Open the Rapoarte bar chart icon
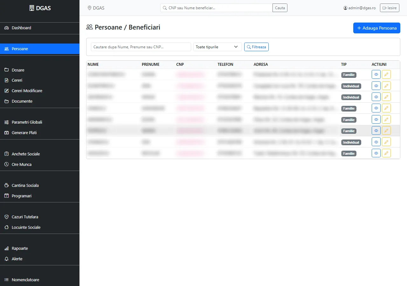The image size is (407, 286). tap(6, 248)
